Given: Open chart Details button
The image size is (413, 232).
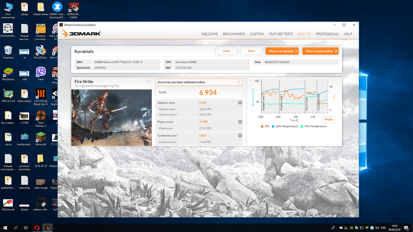Looking at the screenshot, I should pos(328,119).
